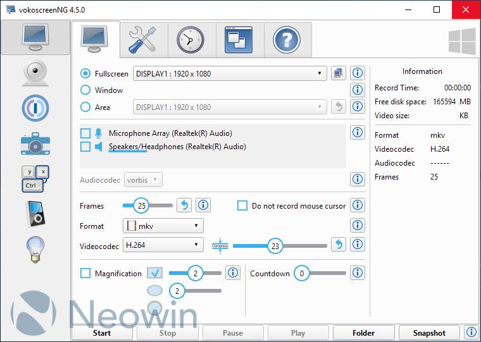
Task: Open the media player section in the sidebar
Action: click(35, 214)
